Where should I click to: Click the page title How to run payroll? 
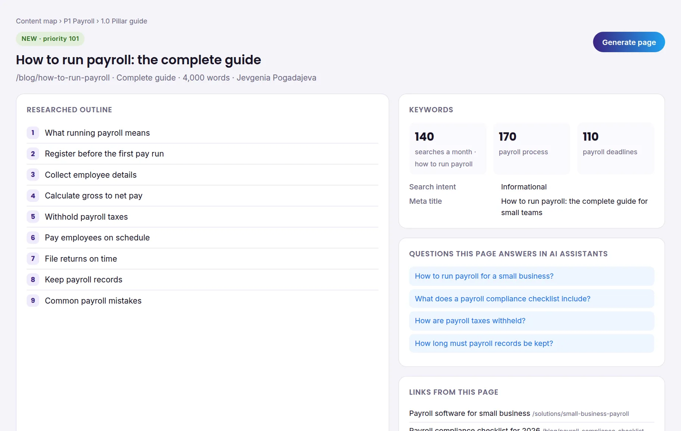coord(138,60)
